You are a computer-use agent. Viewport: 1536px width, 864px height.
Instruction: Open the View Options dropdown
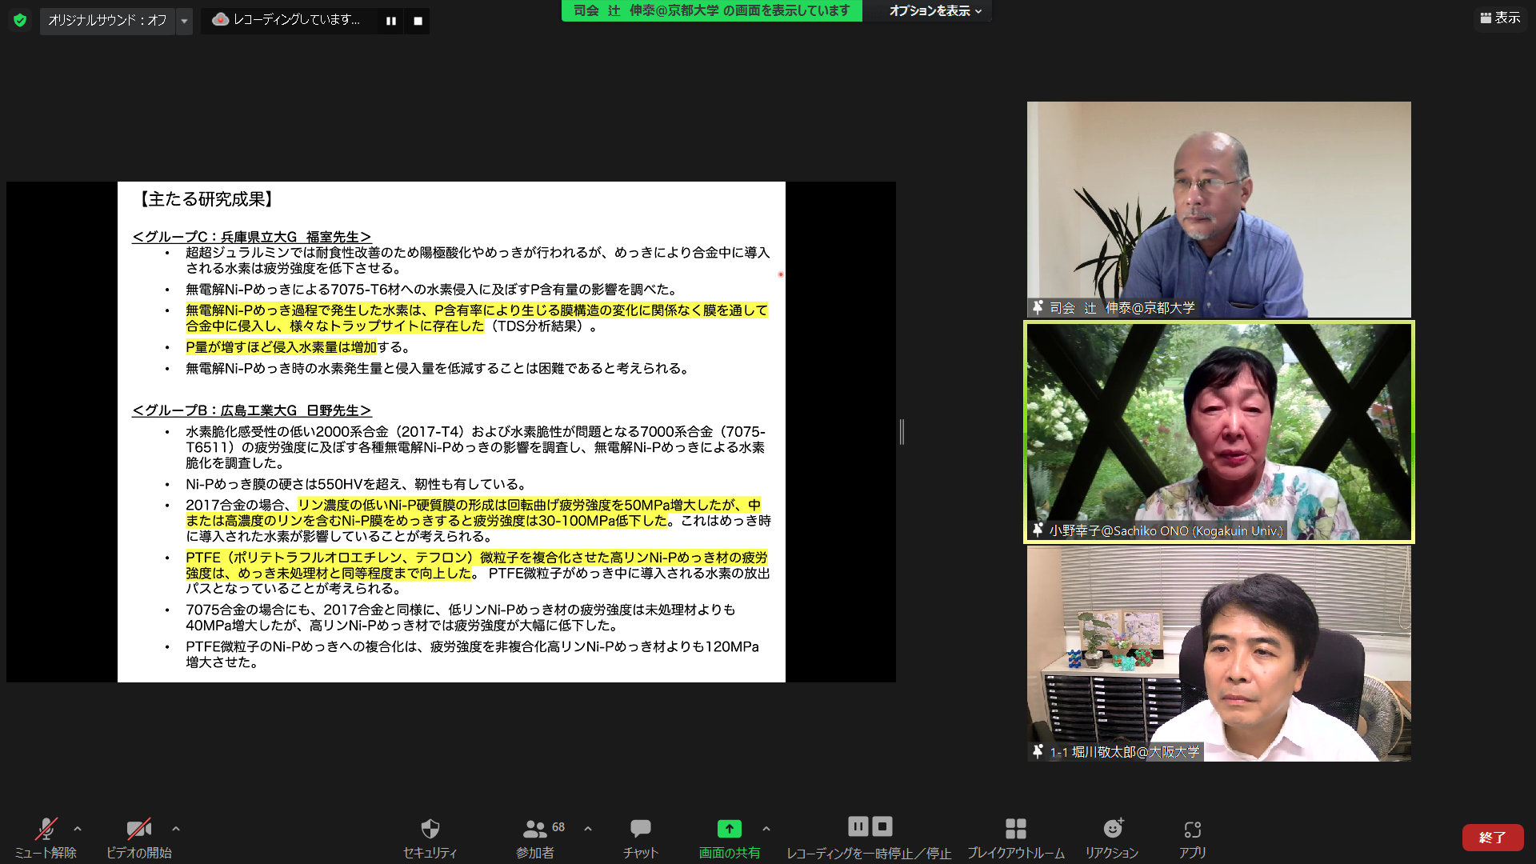tap(935, 10)
